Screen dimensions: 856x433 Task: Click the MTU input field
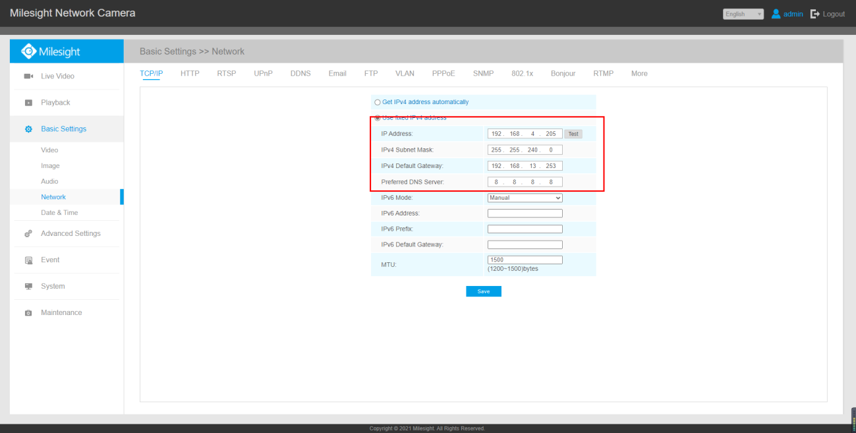[x=525, y=260]
